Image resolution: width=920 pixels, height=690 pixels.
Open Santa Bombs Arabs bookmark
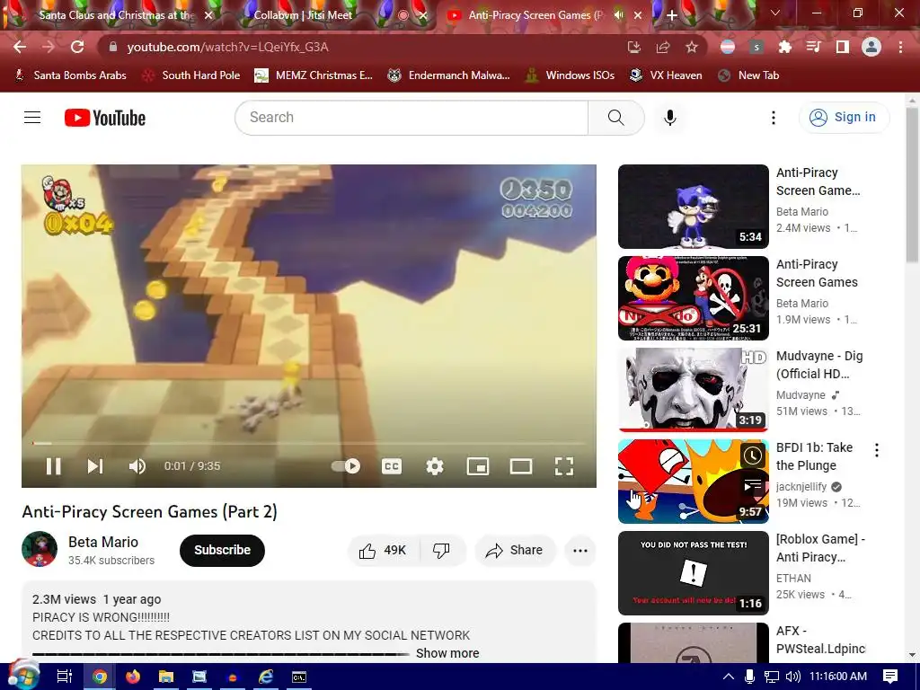pyautogui.click(x=70, y=75)
